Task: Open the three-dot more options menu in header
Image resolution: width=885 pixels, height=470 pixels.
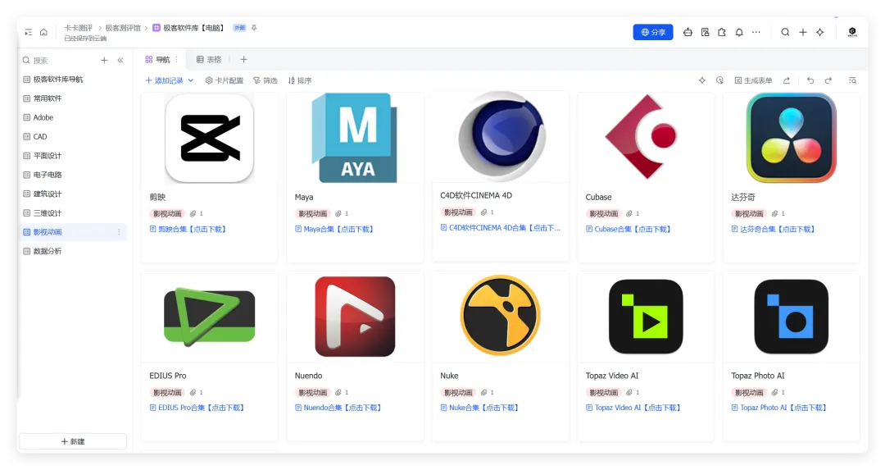Action: click(x=756, y=32)
